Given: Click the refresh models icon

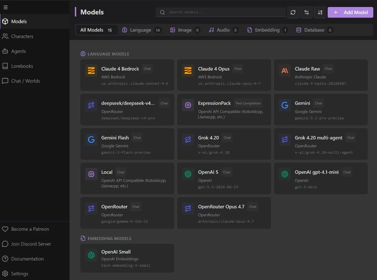Looking at the screenshot, I should [x=293, y=12].
